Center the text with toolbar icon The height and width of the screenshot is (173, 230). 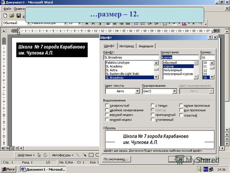click(x=115, y=24)
